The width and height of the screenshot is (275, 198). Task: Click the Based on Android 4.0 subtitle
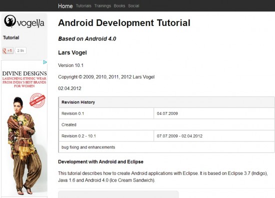click(87, 39)
